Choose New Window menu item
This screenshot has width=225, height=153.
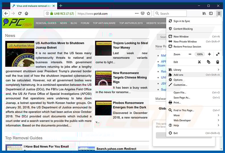tap(194, 36)
